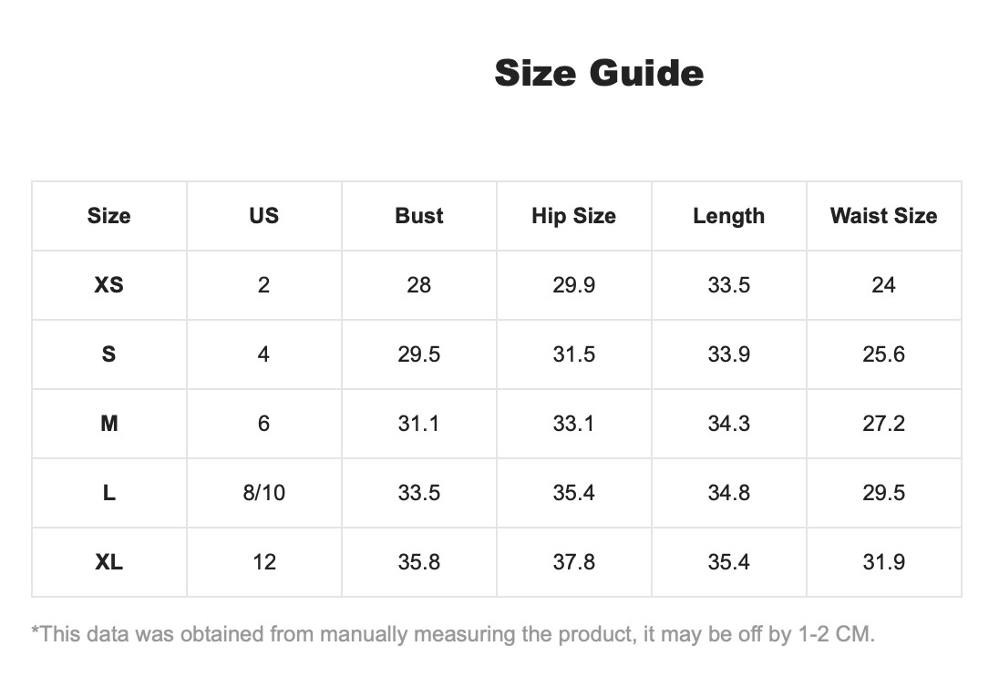Select the XL waist value 31.9

(883, 562)
